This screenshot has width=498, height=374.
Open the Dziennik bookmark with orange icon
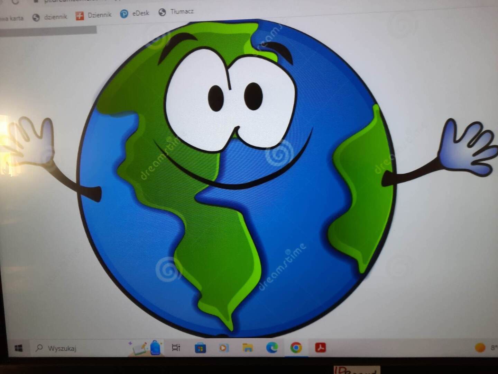93,15
